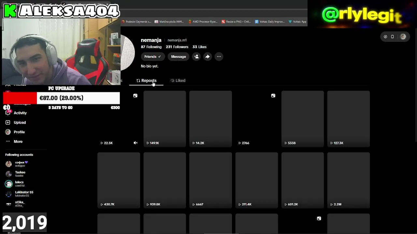Click the Liked tab heart icon
The width and height of the screenshot is (417, 234).
pos(172,81)
